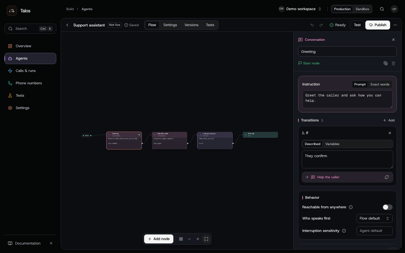Viewport: 405px width, 253px height.
Task: Select Prompt instruction mode
Action: 360,84
